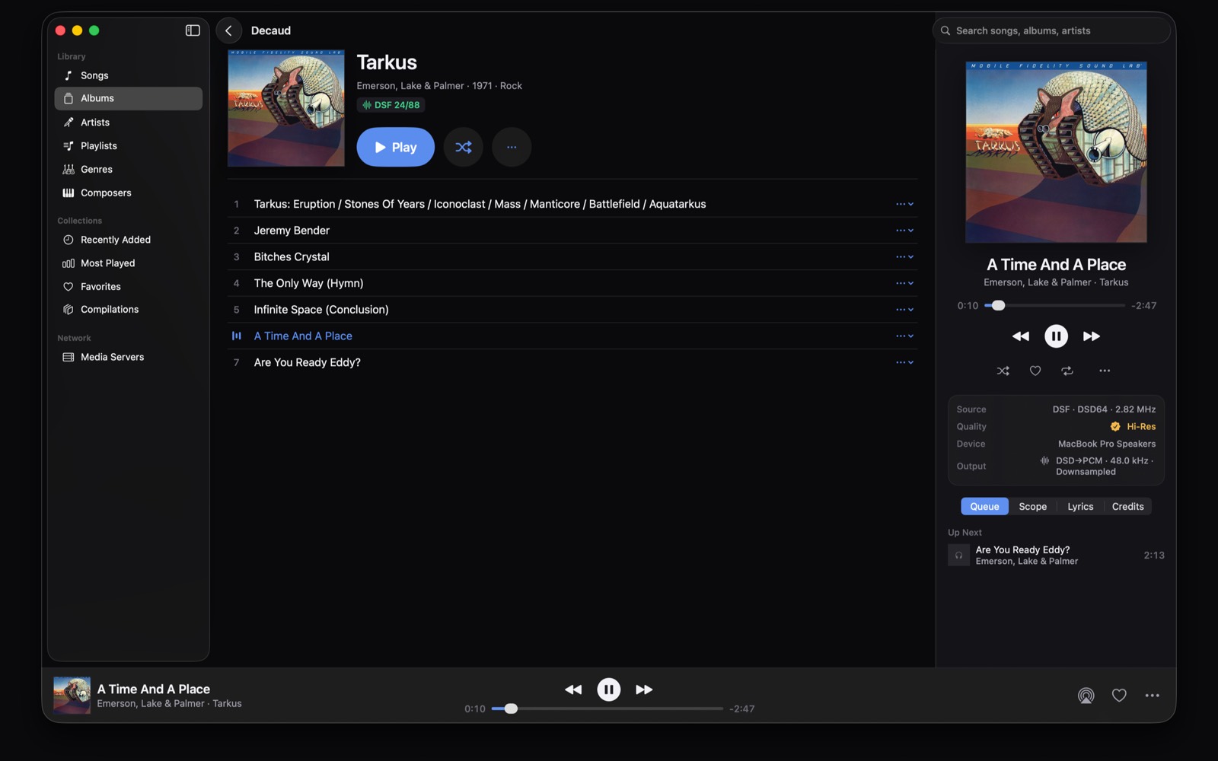The width and height of the screenshot is (1218, 761).
Task: Click the Hi-Res quality badge
Action: [1133, 427]
